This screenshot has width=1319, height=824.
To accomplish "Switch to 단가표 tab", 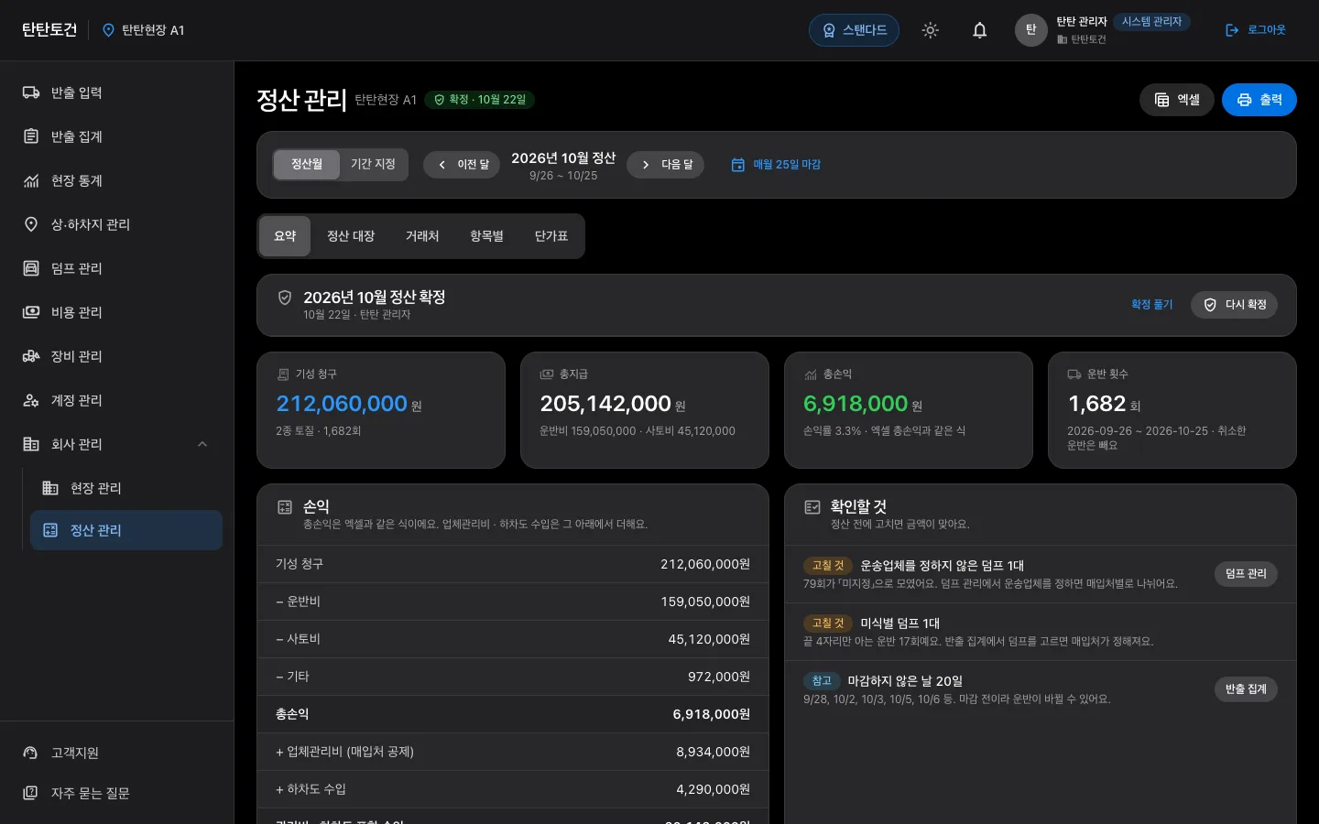I will click(x=551, y=236).
